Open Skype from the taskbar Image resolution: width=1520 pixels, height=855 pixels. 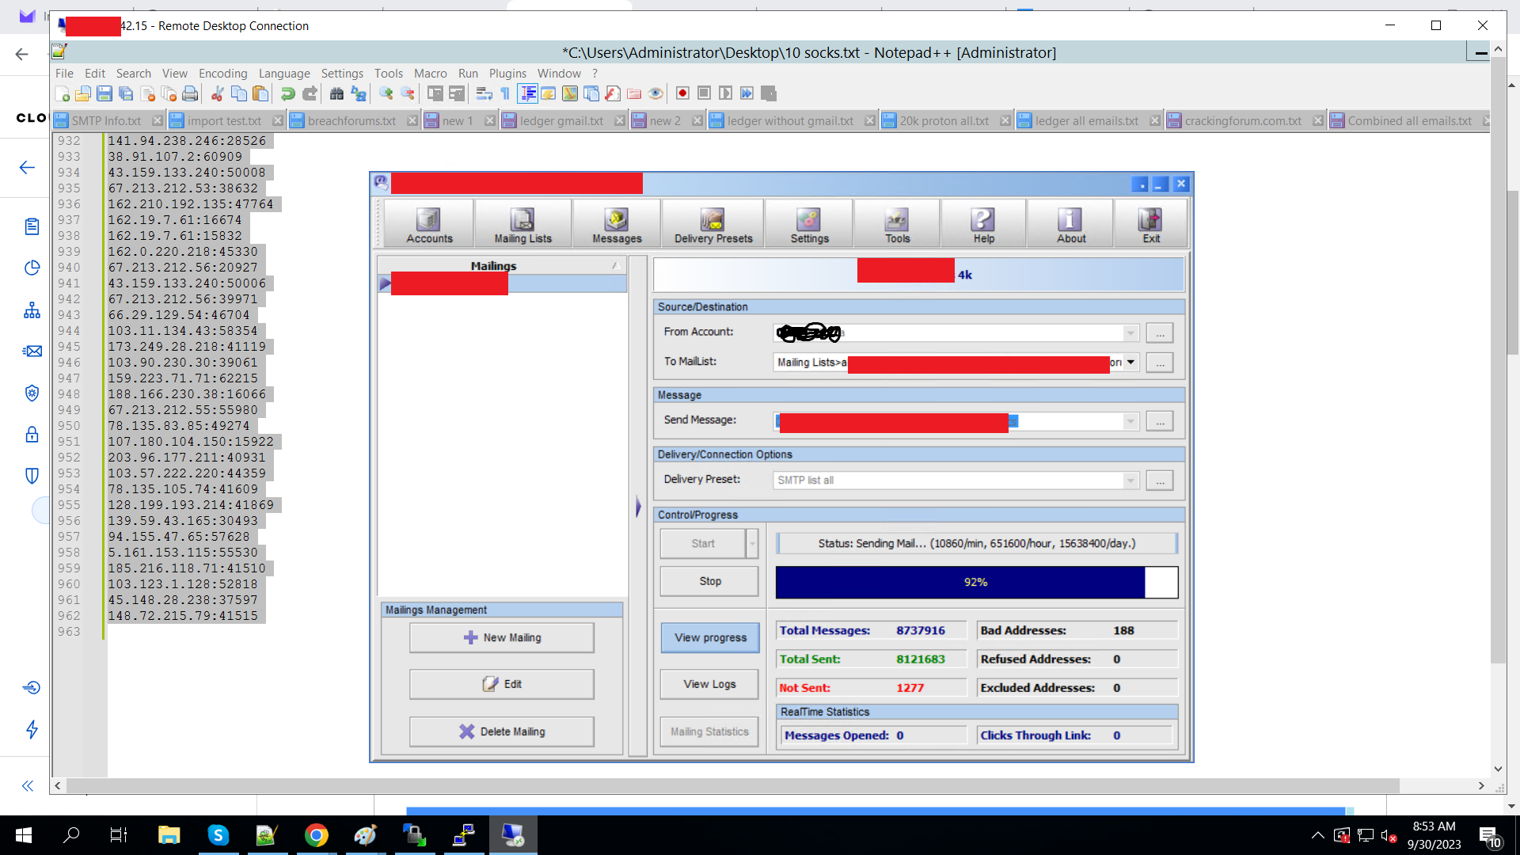(218, 835)
